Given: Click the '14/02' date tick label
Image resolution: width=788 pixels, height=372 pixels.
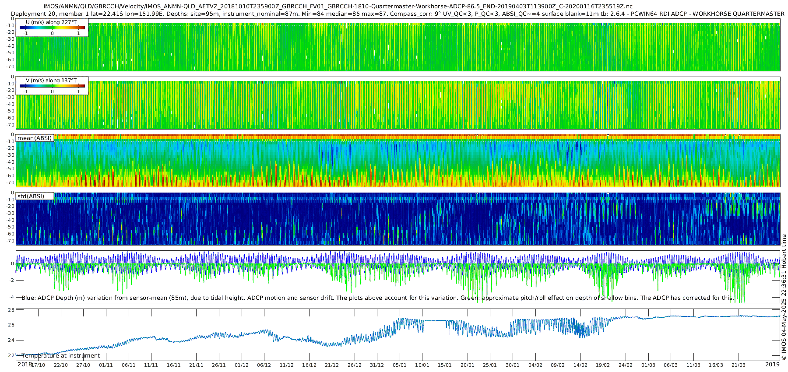Looking at the screenshot, I should 580,365.
